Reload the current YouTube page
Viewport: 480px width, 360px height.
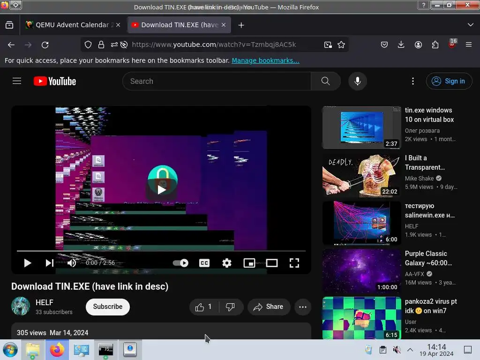tap(45, 45)
